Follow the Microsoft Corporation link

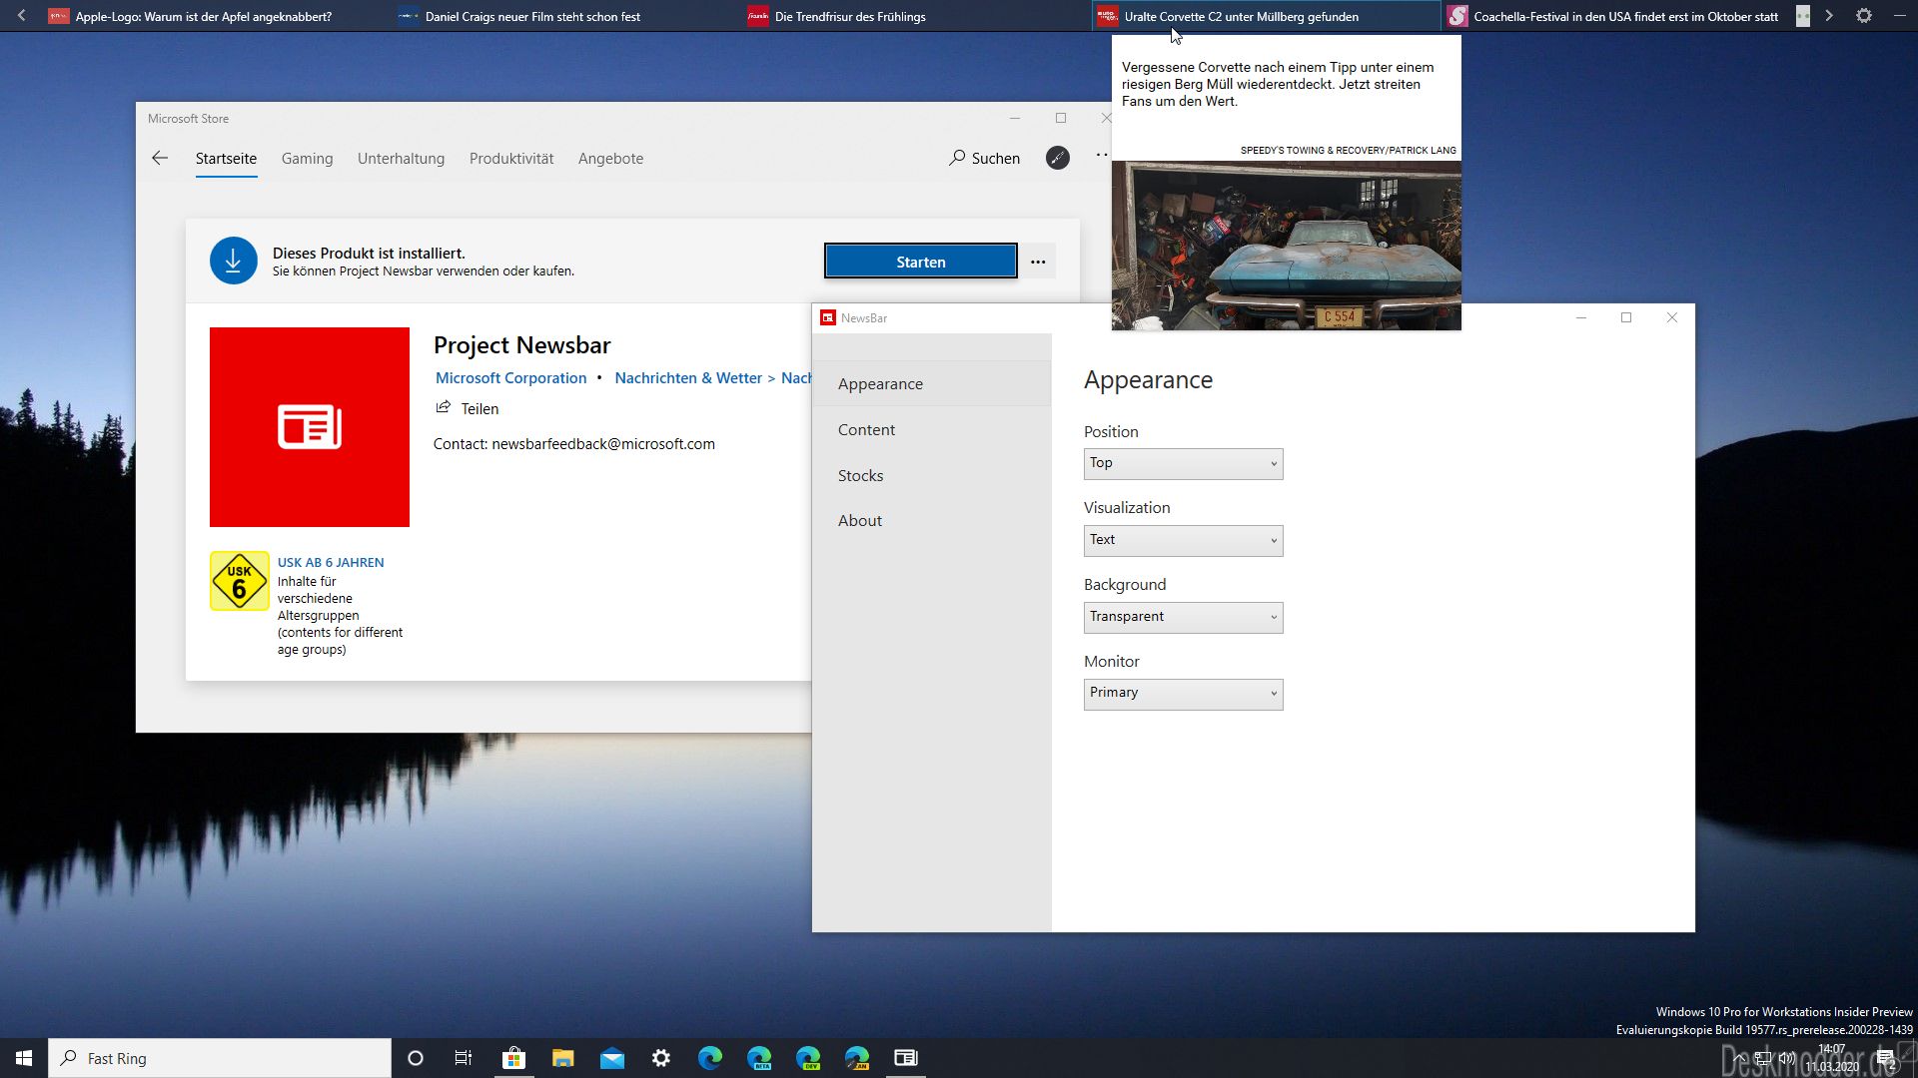tap(511, 378)
